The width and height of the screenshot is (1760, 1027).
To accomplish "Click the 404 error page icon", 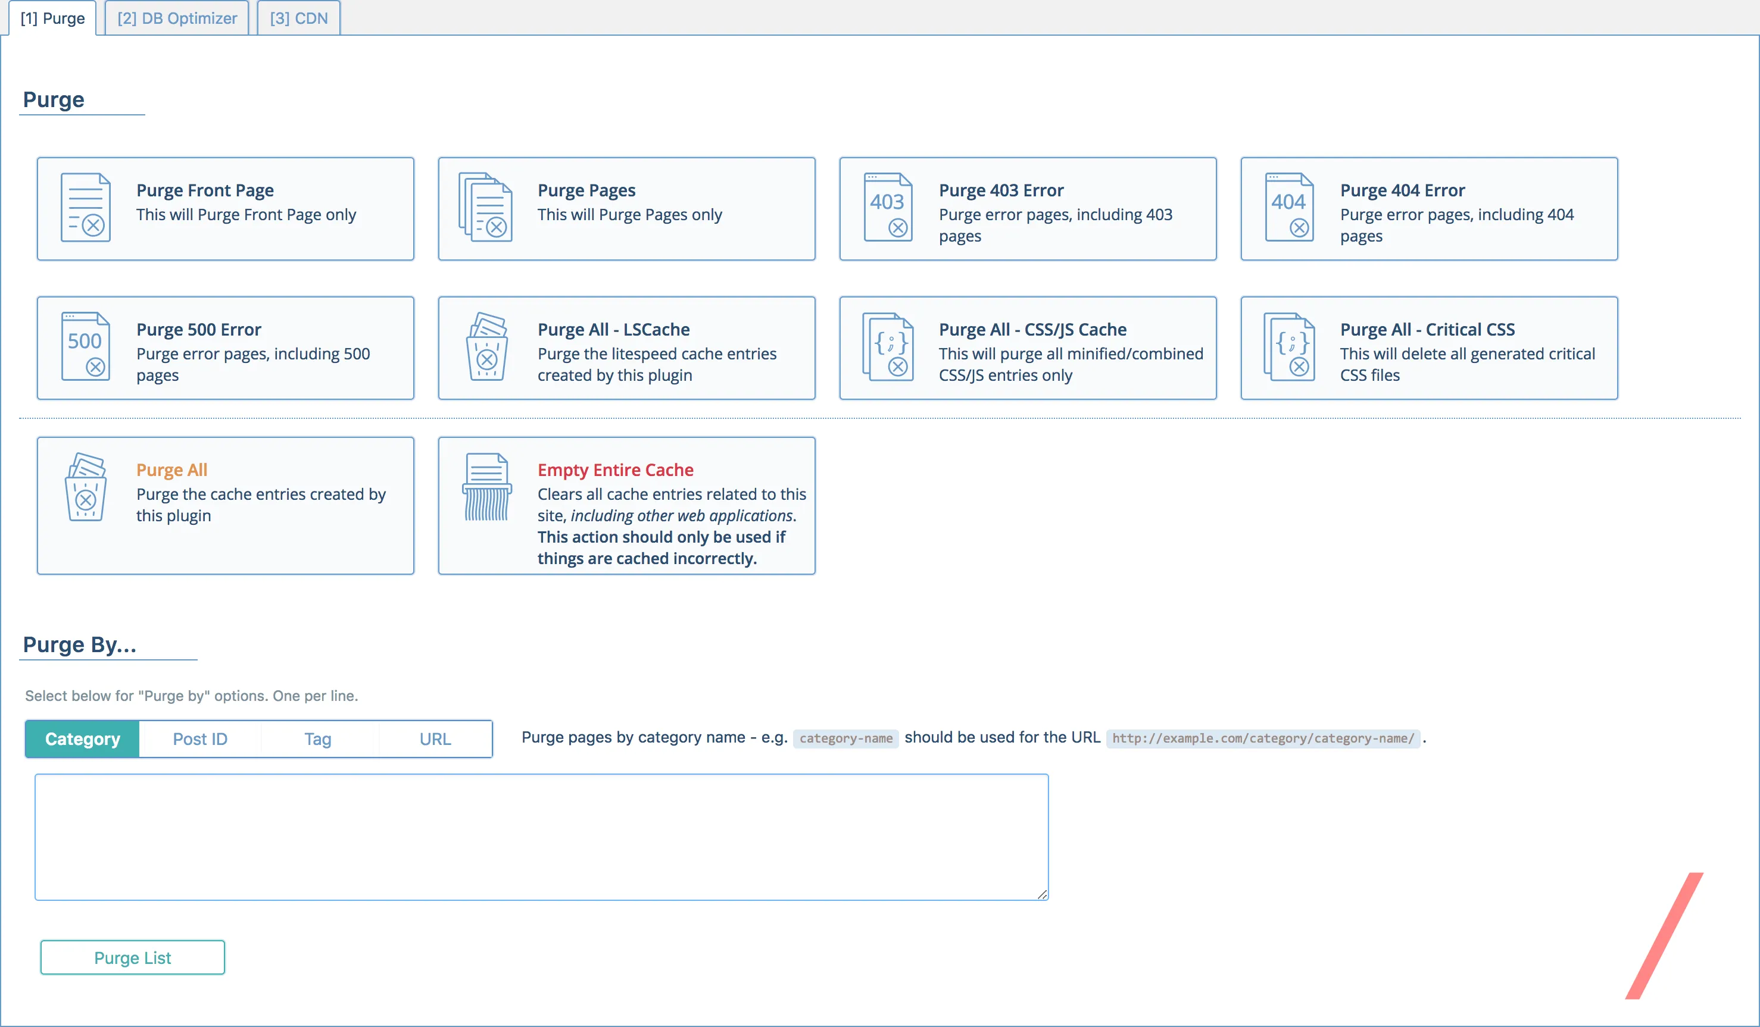I will (x=1289, y=207).
